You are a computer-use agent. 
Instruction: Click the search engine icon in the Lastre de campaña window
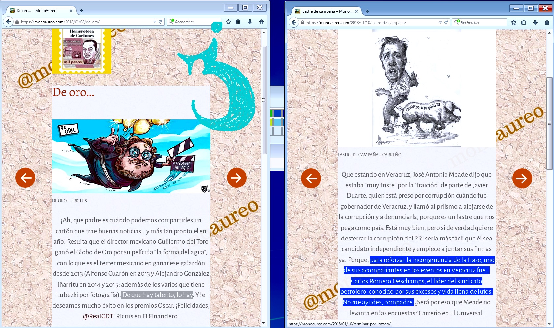click(x=457, y=22)
